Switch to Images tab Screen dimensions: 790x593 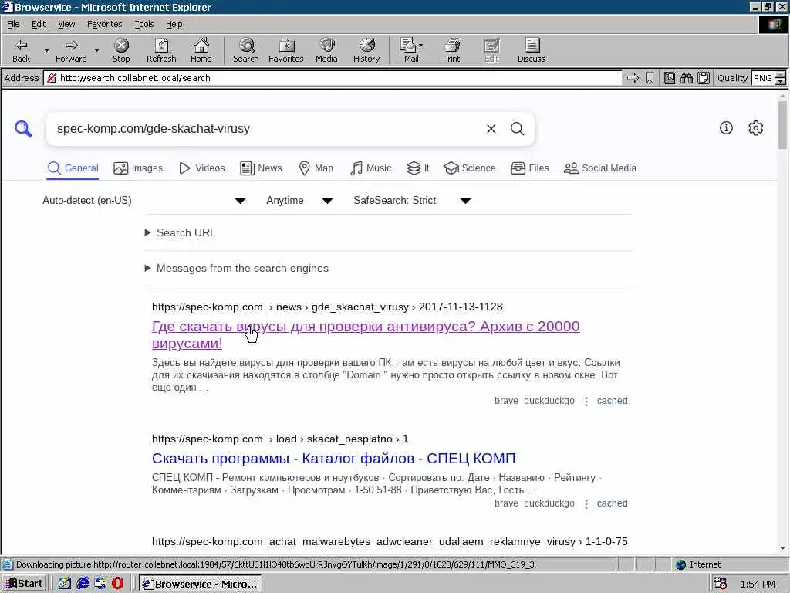138,168
